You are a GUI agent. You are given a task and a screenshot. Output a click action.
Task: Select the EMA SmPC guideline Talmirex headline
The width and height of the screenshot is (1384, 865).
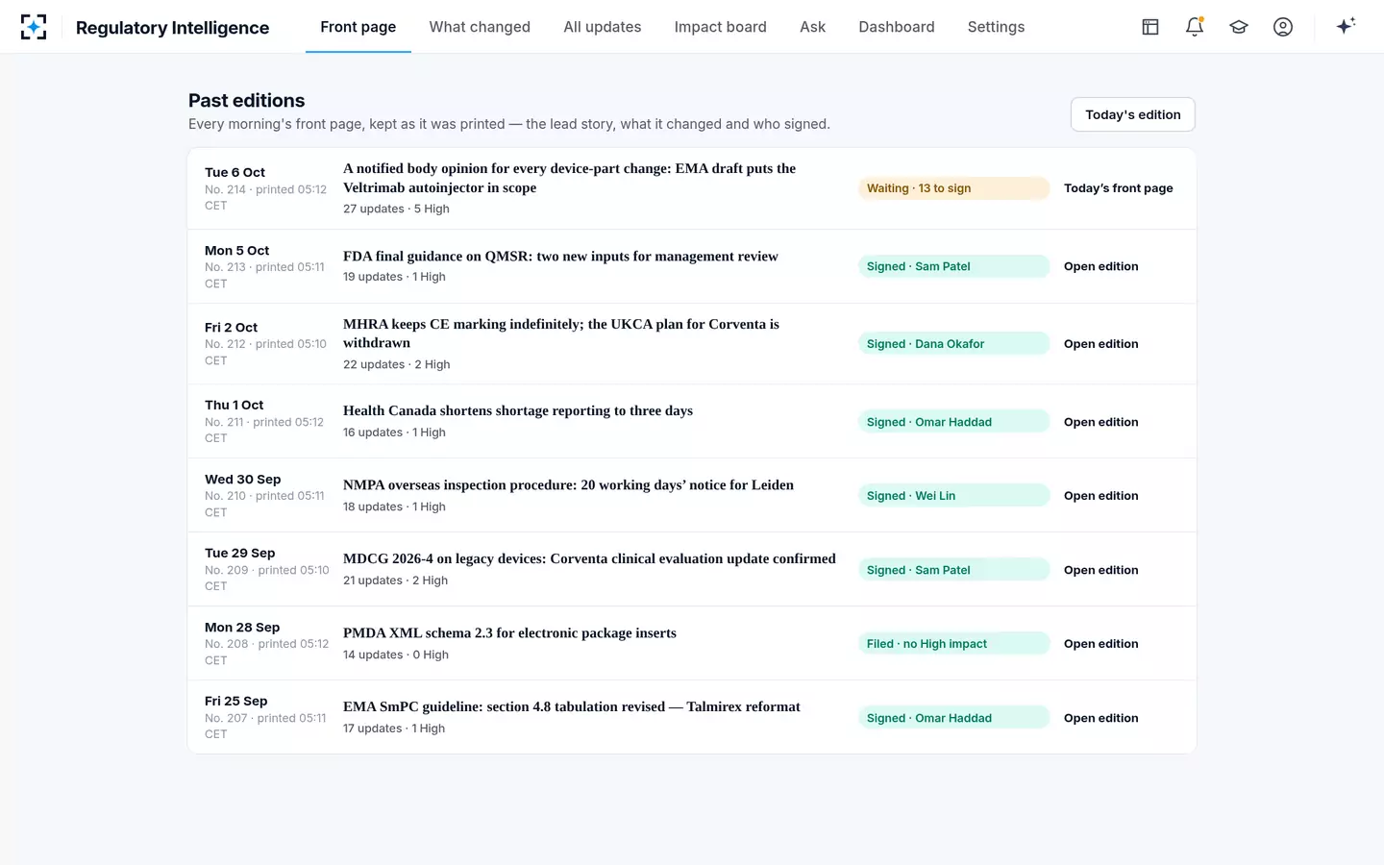(x=572, y=707)
